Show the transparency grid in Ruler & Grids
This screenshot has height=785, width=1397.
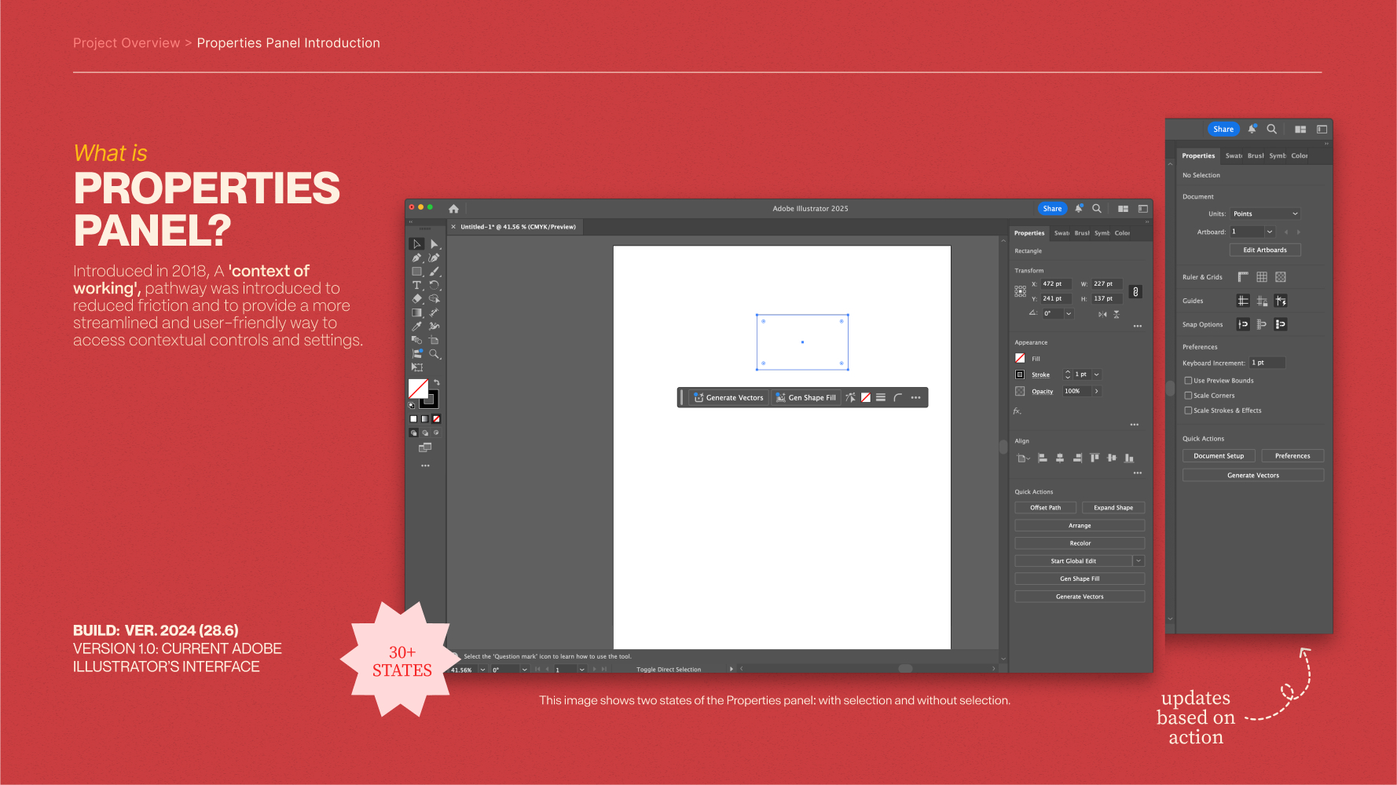[x=1281, y=277]
